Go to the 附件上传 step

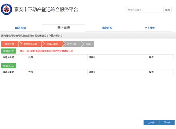tap(71, 44)
